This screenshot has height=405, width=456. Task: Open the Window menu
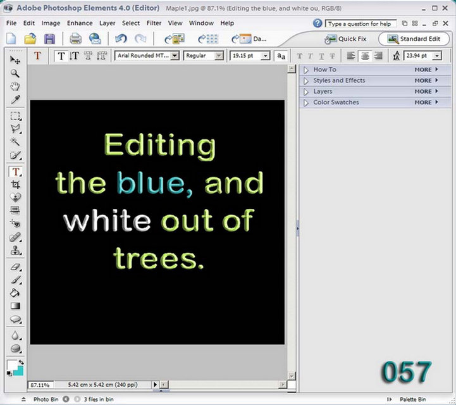click(x=201, y=23)
